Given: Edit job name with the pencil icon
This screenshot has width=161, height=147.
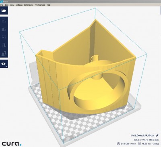Looking at the screenshot, I should pos(157,135).
